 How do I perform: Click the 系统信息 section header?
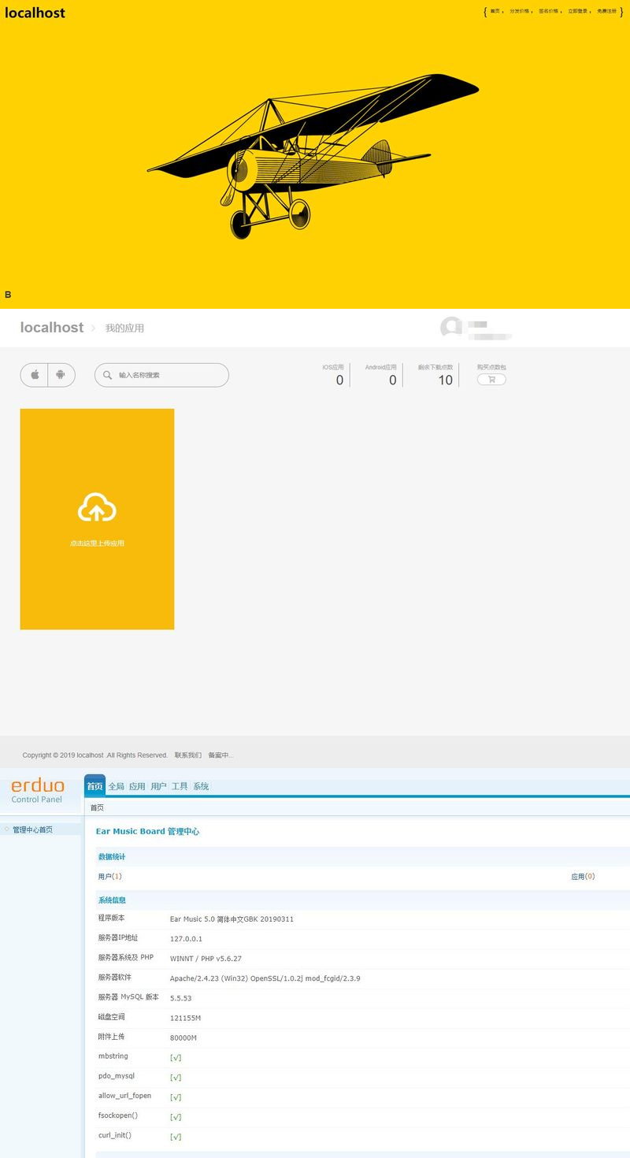112,900
